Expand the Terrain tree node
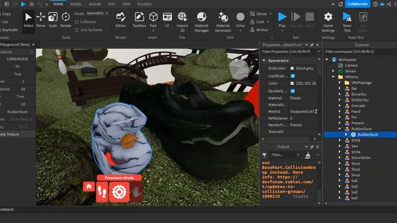 pyautogui.click(x=334, y=71)
